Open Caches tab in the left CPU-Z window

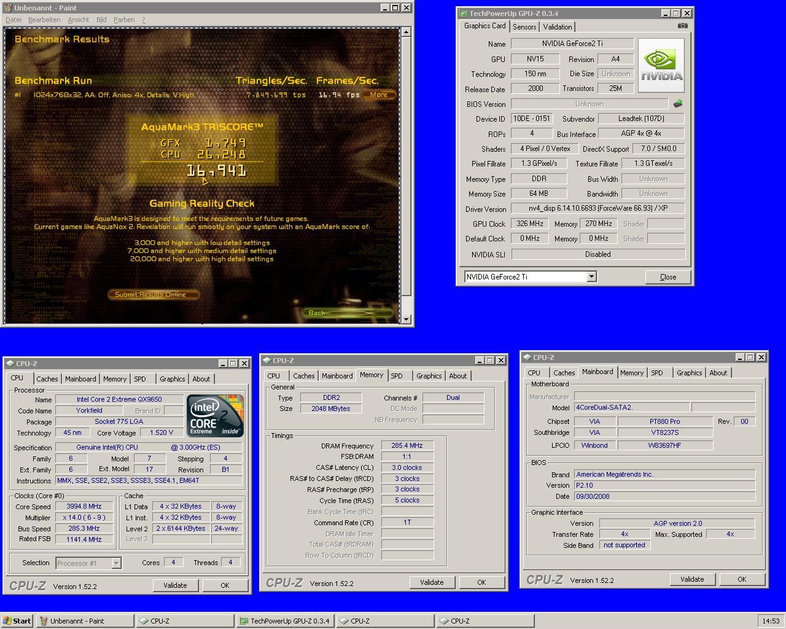(x=47, y=379)
